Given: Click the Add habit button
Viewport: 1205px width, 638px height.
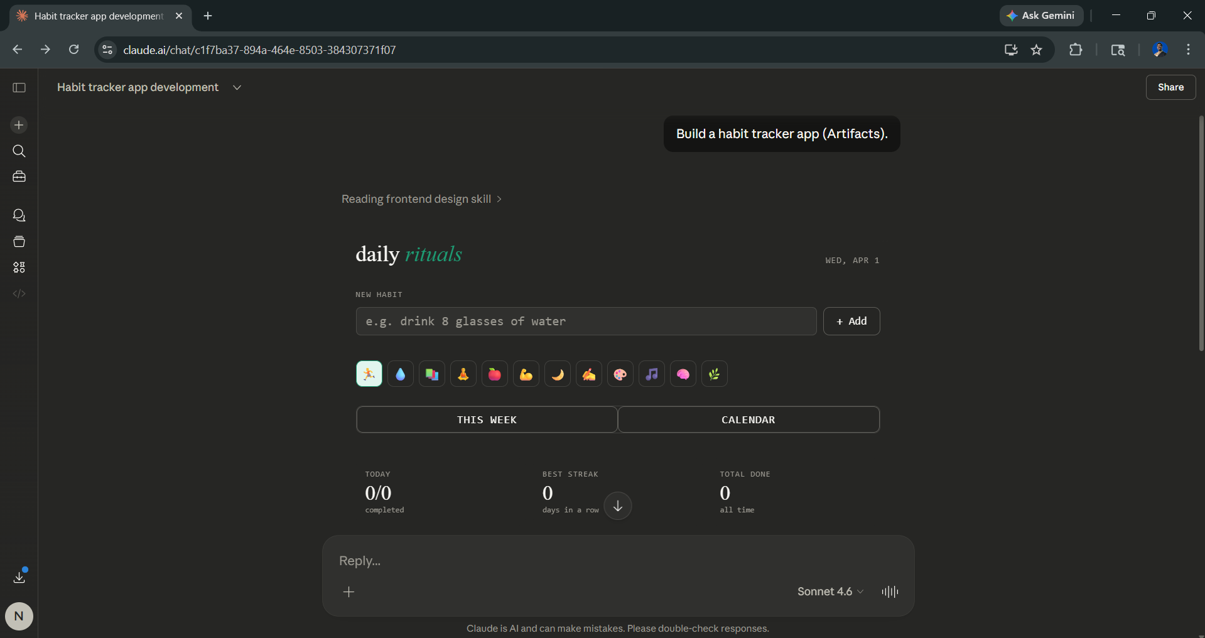Looking at the screenshot, I should point(851,322).
